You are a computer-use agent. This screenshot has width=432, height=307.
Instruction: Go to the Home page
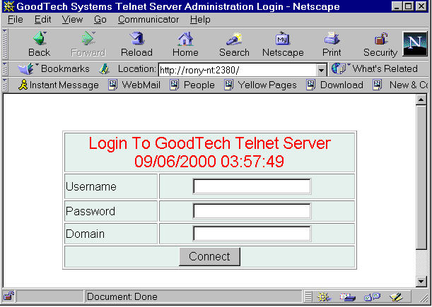click(185, 44)
